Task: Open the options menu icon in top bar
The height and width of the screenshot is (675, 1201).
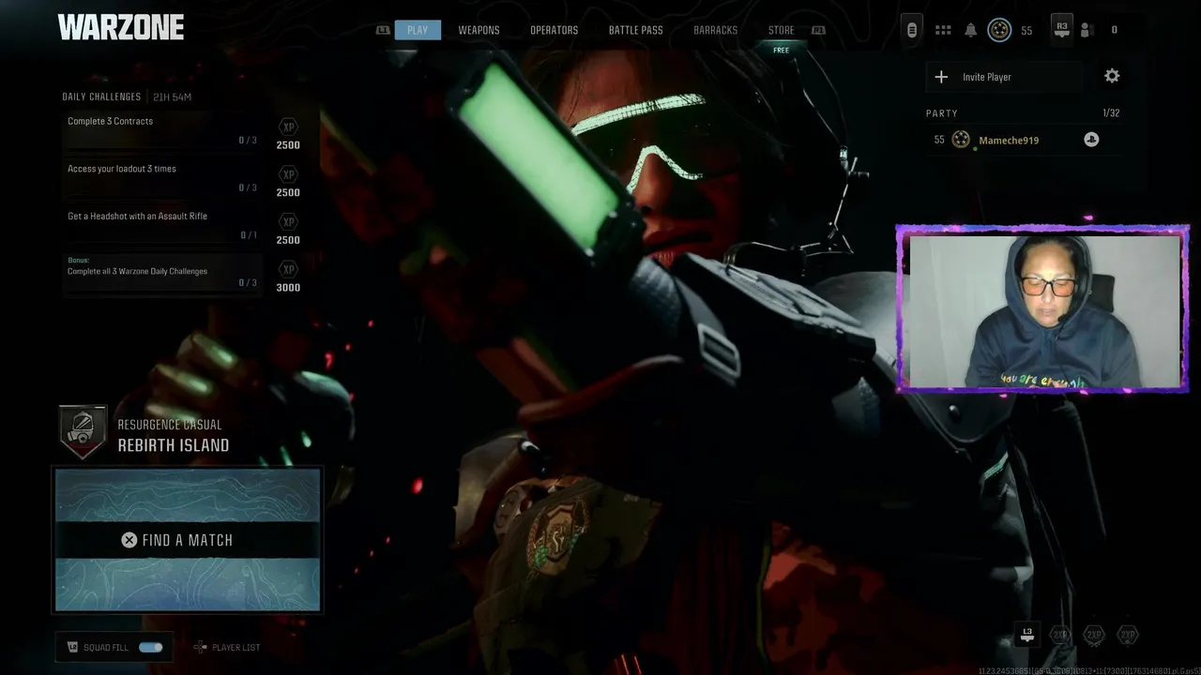Action: tap(912, 29)
